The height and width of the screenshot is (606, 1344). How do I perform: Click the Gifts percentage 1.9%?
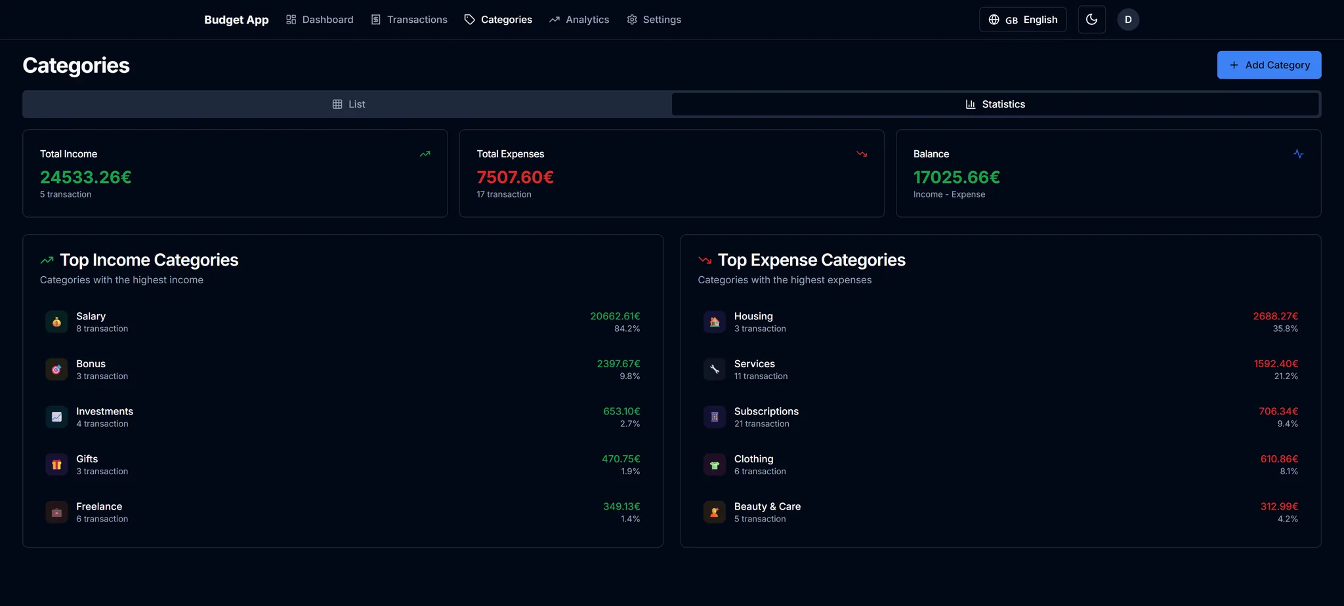click(x=631, y=472)
